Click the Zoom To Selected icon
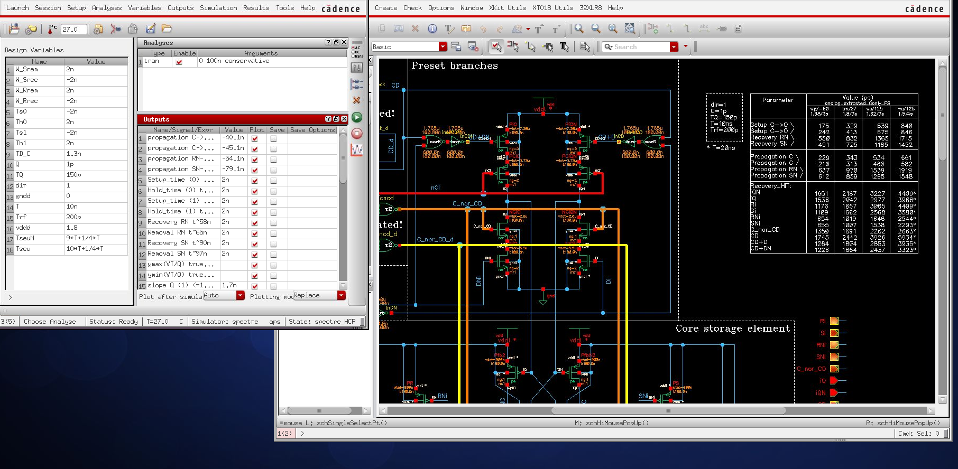The image size is (958, 469). 630,29
